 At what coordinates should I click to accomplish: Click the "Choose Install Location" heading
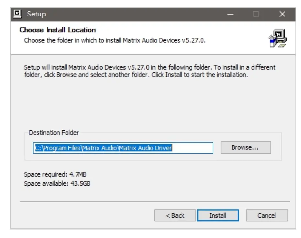point(57,30)
